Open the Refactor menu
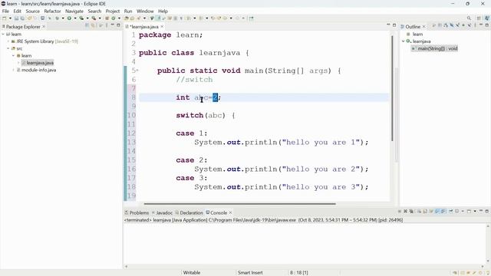 pos(52,11)
